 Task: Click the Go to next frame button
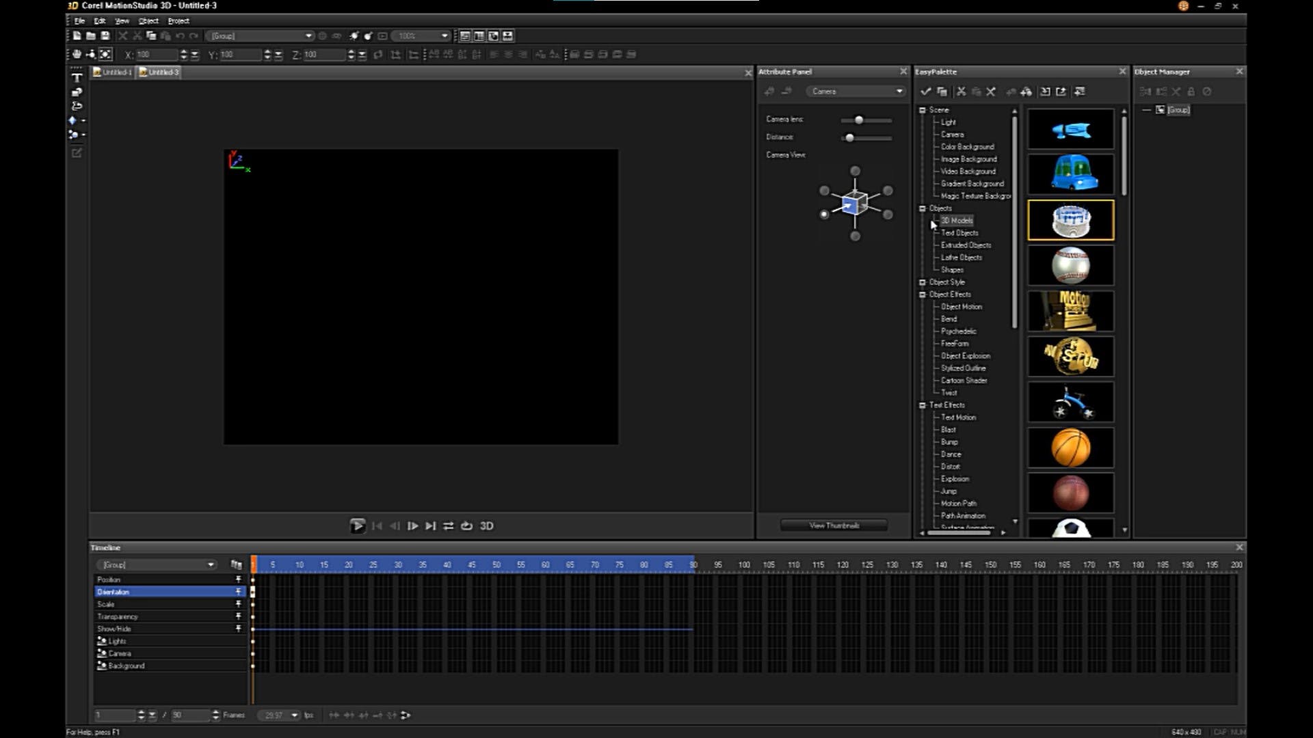pos(412,525)
